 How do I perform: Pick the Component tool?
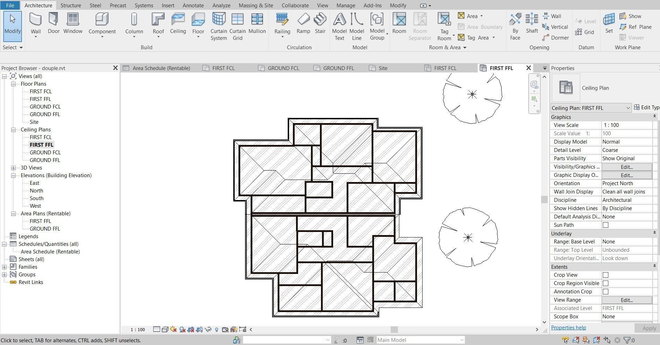(x=102, y=24)
